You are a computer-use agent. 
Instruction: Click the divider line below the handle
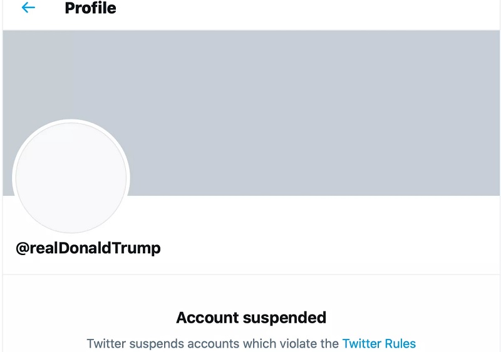click(x=250, y=274)
